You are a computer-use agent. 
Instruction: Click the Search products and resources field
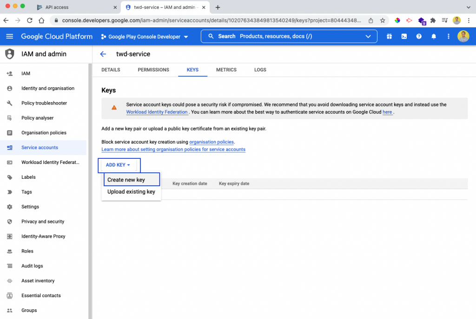[289, 36]
